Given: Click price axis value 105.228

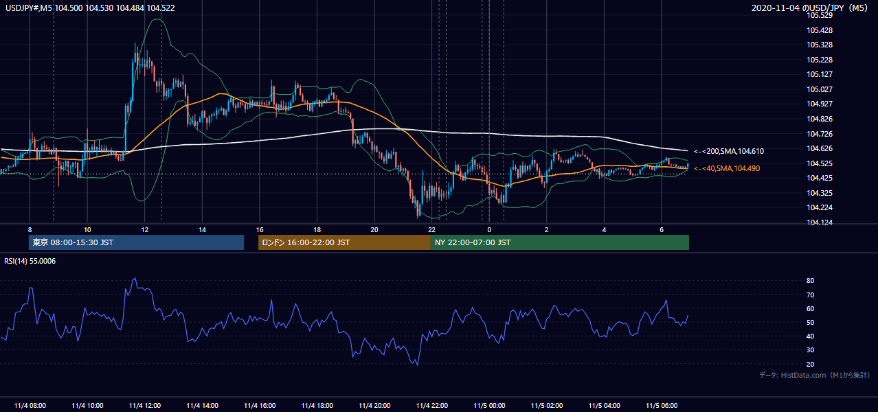Looking at the screenshot, I should 820,60.
